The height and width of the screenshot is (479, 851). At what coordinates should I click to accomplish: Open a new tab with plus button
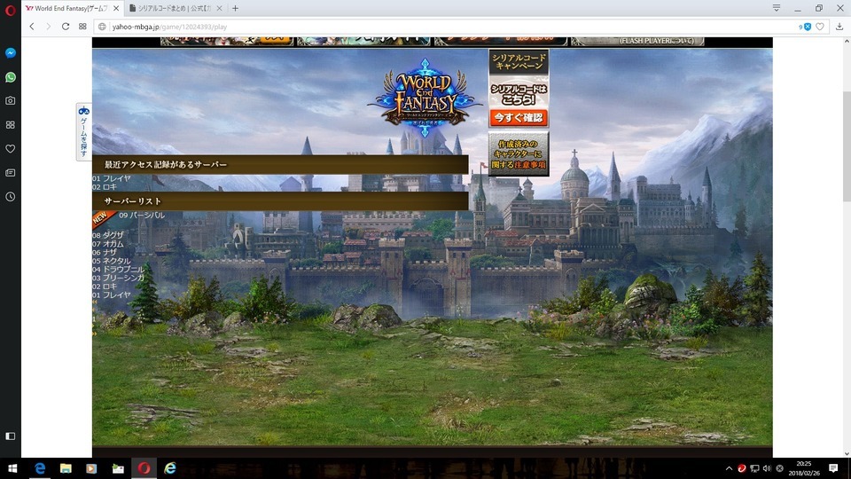point(236,8)
